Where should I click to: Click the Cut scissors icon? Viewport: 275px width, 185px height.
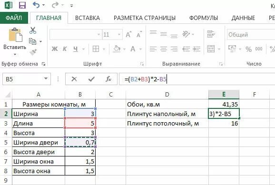33,30
